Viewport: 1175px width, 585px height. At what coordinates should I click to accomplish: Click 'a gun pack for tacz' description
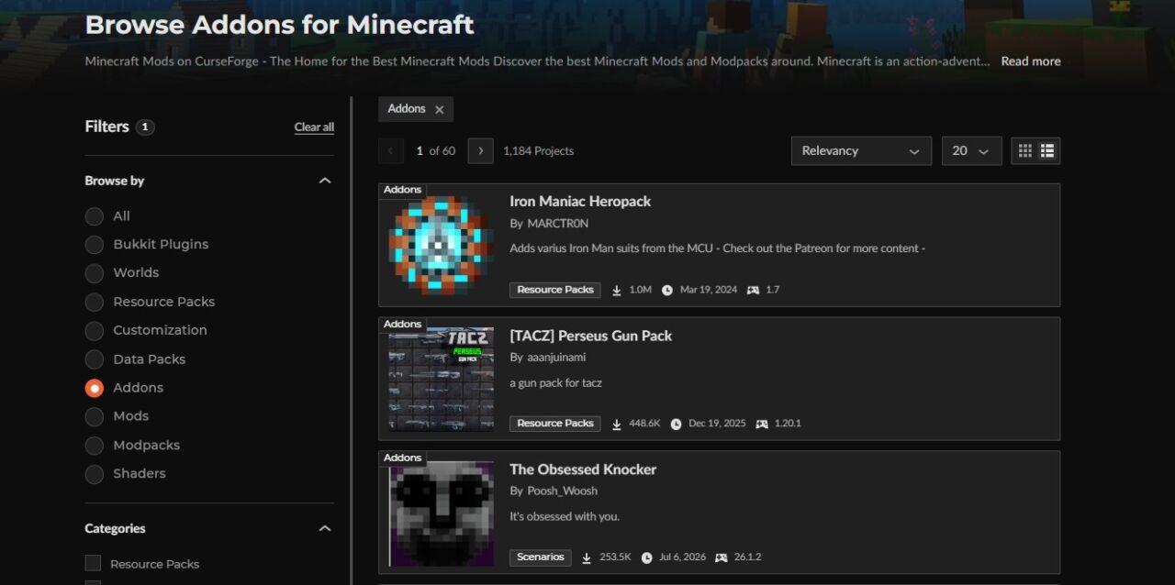(555, 383)
